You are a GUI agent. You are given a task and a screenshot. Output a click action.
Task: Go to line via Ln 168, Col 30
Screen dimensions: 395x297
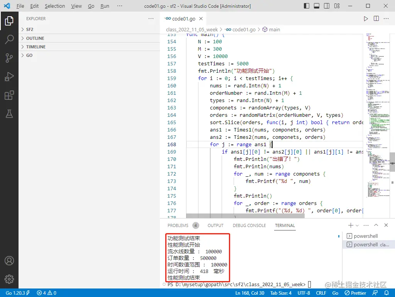250,293
